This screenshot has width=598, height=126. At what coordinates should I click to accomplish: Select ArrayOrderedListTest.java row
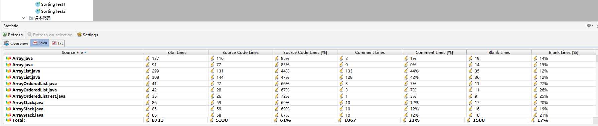tap(300, 96)
